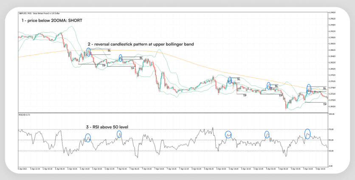Click the rightmost blue circle in the RSI panel

[307, 134]
